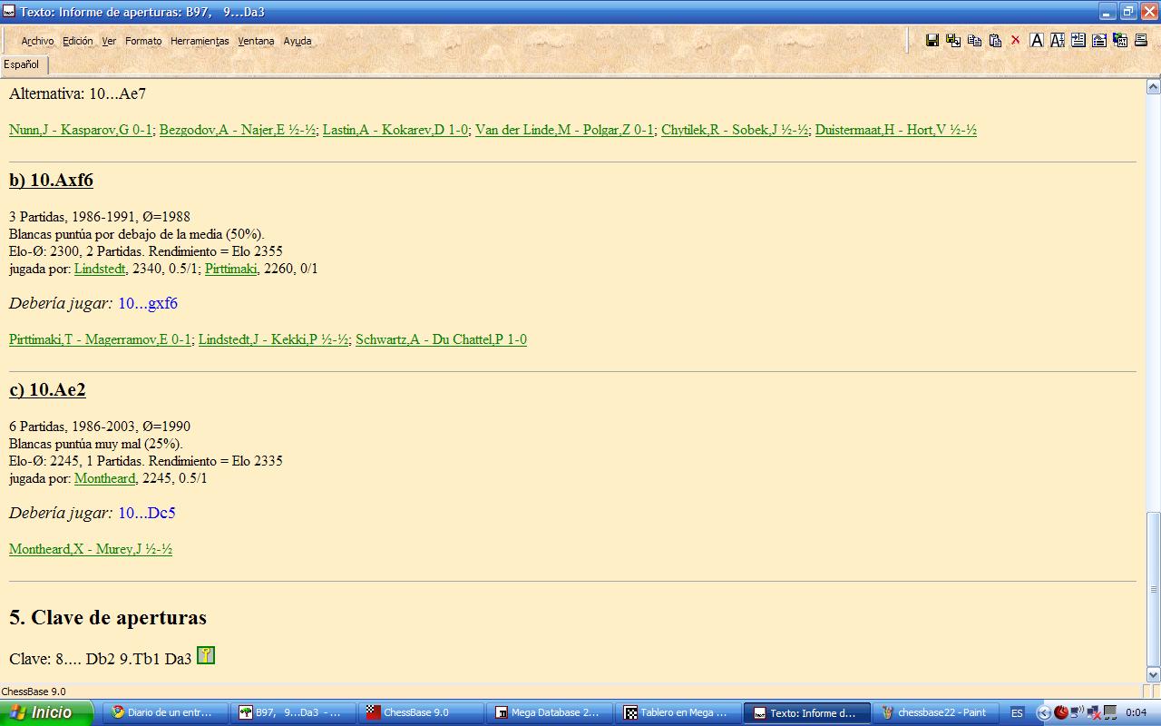Screen dimensions: 1161x726
Task: Click the disconnected network tray icon
Action: (x=1094, y=712)
